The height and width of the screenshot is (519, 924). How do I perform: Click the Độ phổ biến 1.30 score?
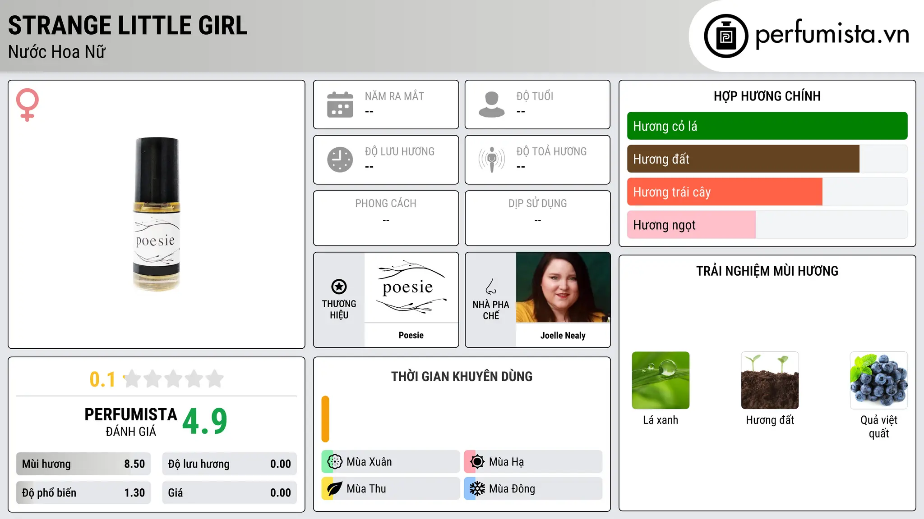click(x=83, y=492)
